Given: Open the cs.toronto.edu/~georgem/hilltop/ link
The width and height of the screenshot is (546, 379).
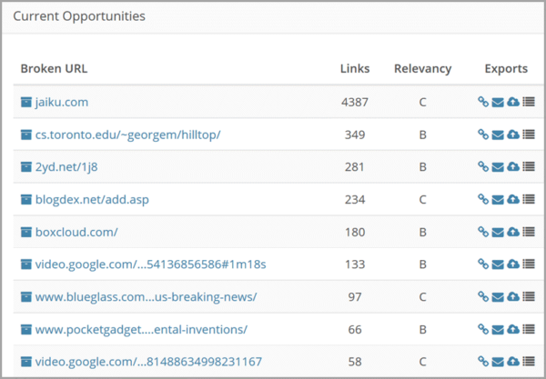Looking at the screenshot, I should click(127, 135).
